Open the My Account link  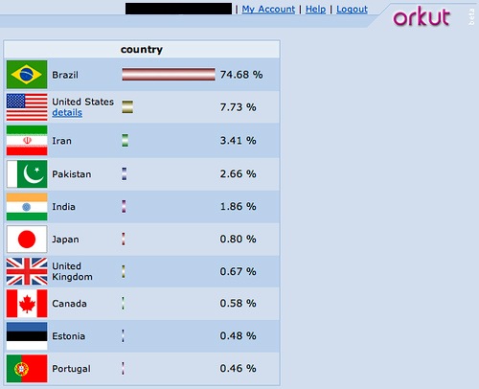[268, 10]
